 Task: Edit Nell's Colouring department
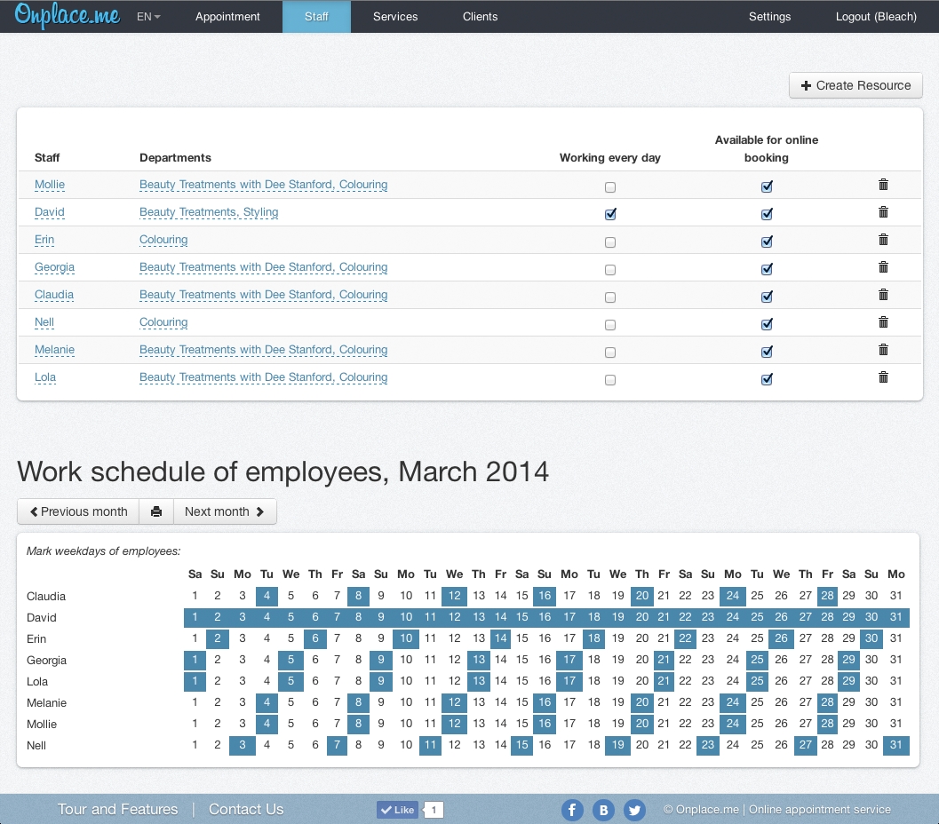163,322
